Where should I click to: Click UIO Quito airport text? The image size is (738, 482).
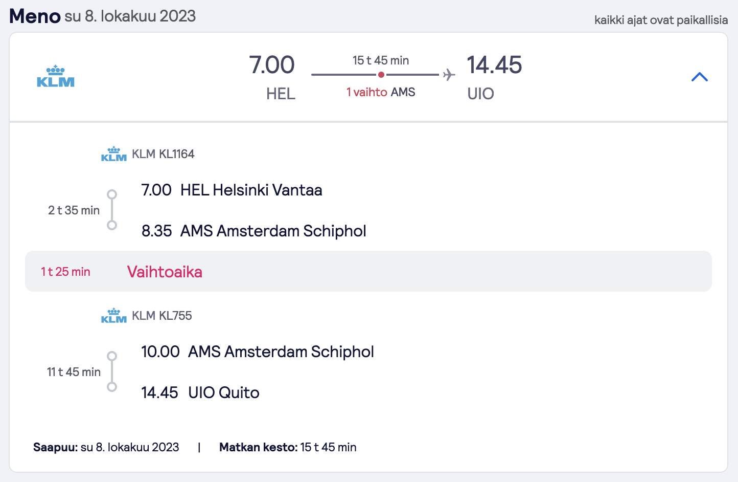(x=224, y=392)
